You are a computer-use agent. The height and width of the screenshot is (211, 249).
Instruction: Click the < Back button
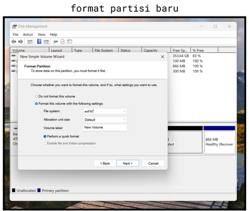coord(105,163)
